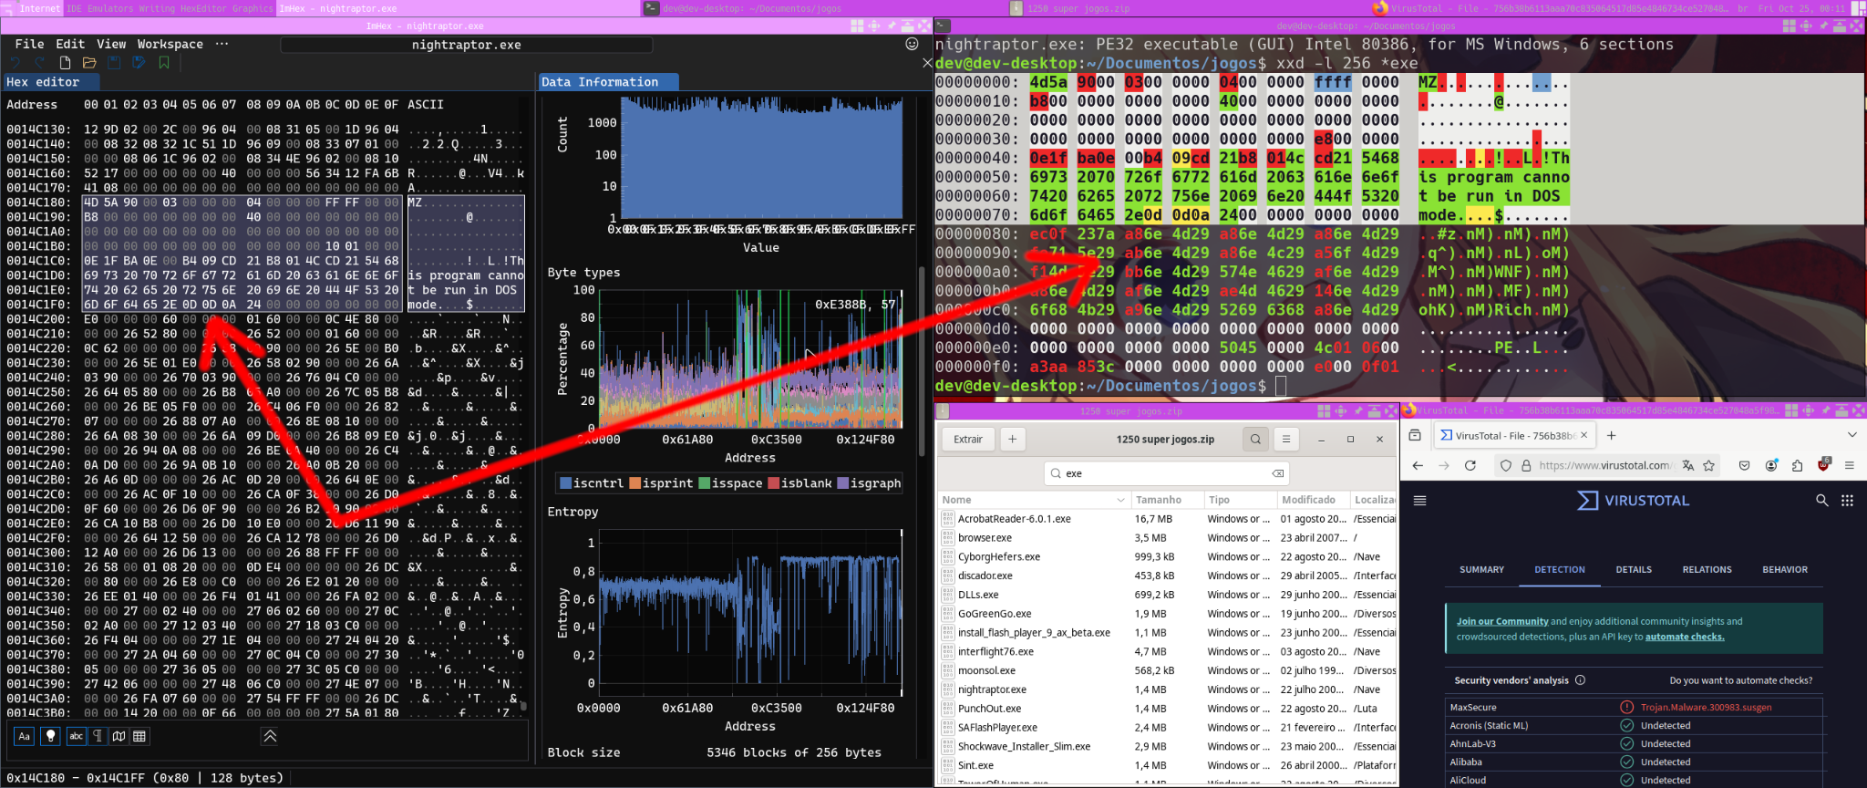Click the smiley feedback icon in ImHex
The height and width of the screenshot is (788, 1867).
point(912,44)
